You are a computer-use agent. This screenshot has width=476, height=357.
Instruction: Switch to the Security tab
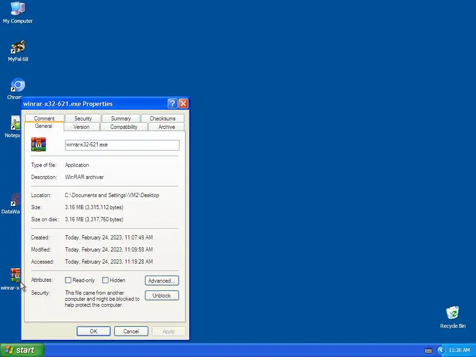pyautogui.click(x=83, y=119)
